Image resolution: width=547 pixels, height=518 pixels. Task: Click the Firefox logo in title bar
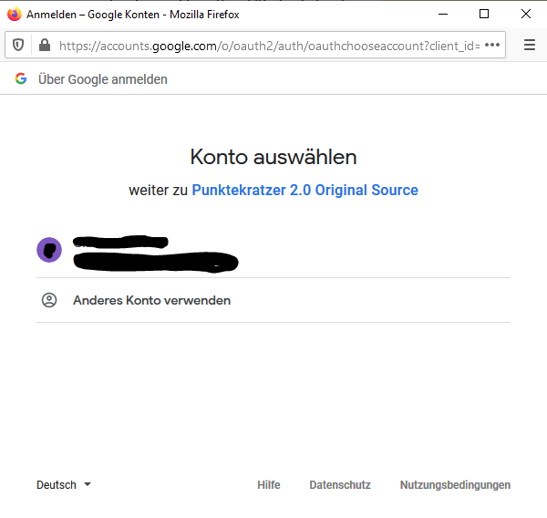(x=14, y=14)
